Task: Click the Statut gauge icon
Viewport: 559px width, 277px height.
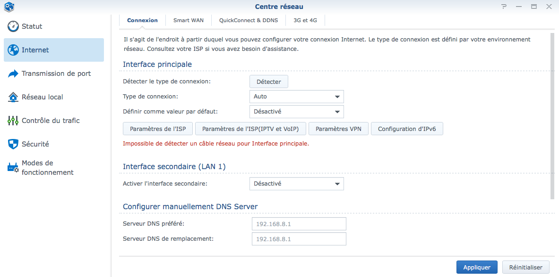Action: (x=13, y=26)
